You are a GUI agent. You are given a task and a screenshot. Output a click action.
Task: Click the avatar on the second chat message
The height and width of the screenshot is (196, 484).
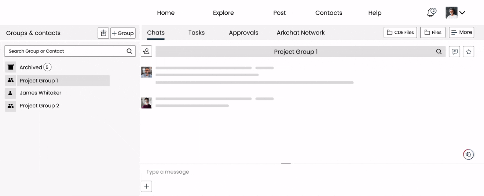[146, 103]
